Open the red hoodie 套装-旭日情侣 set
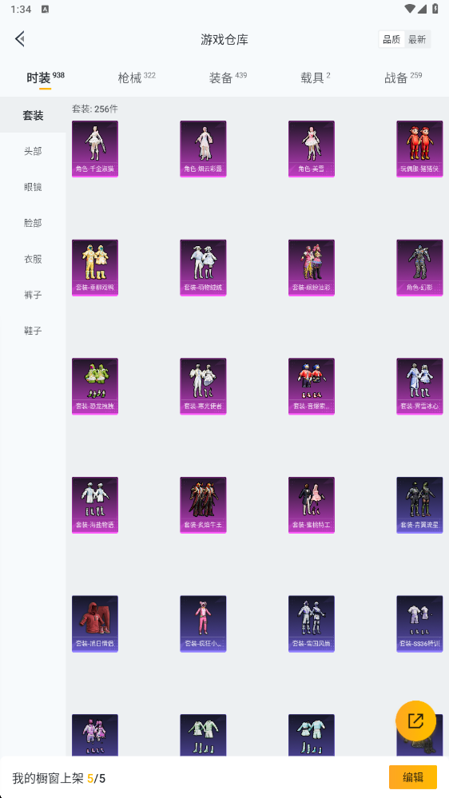The width and height of the screenshot is (449, 798). point(95,623)
